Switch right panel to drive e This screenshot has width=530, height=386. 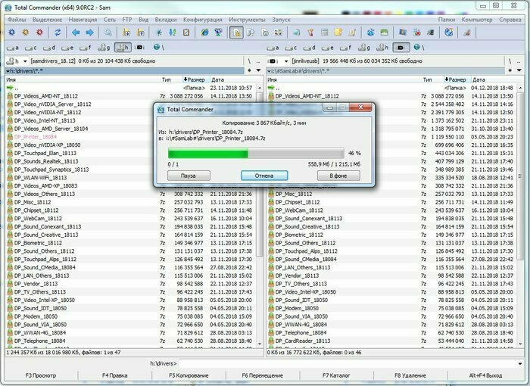(328, 48)
